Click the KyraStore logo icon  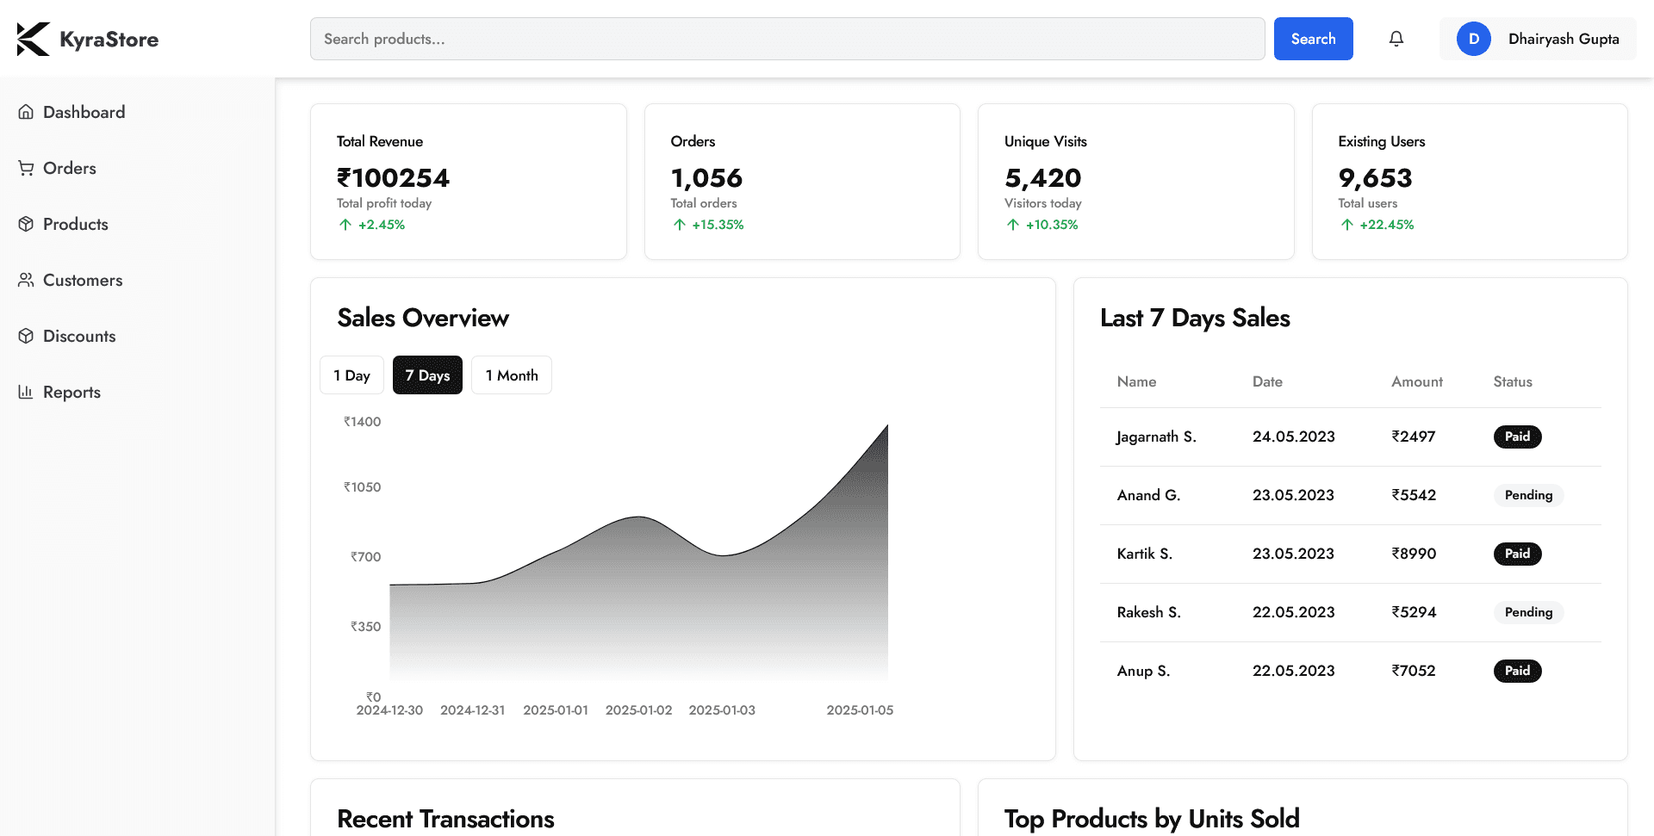[x=34, y=39]
